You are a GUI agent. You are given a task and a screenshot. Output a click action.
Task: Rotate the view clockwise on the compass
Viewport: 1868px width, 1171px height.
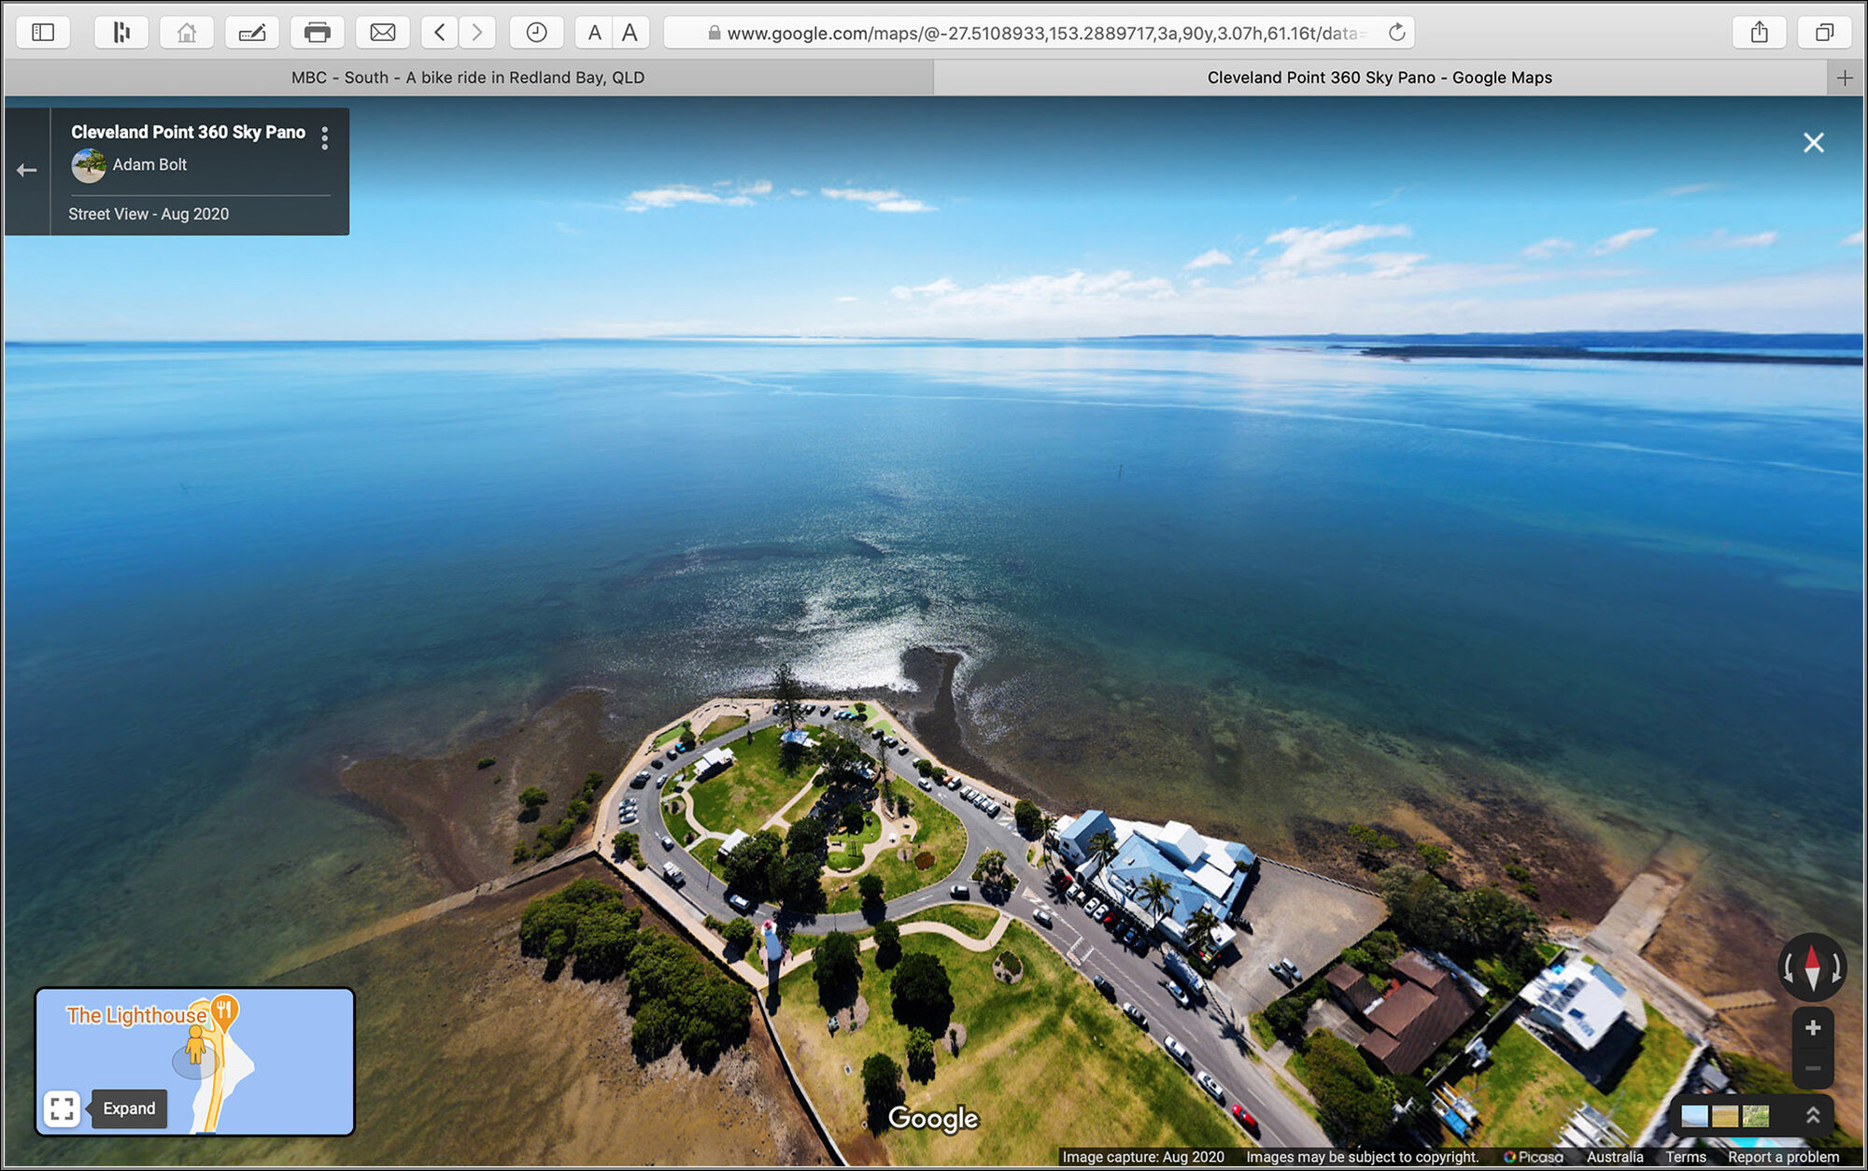click(1837, 968)
